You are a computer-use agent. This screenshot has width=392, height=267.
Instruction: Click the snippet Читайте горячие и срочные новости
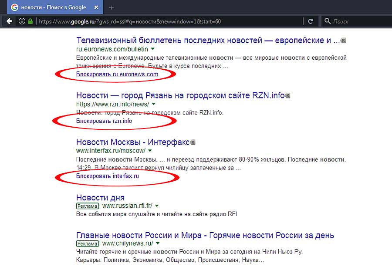[x=189, y=251]
